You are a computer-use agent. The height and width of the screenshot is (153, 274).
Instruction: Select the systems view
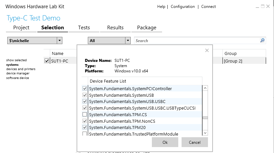tap(13, 64)
